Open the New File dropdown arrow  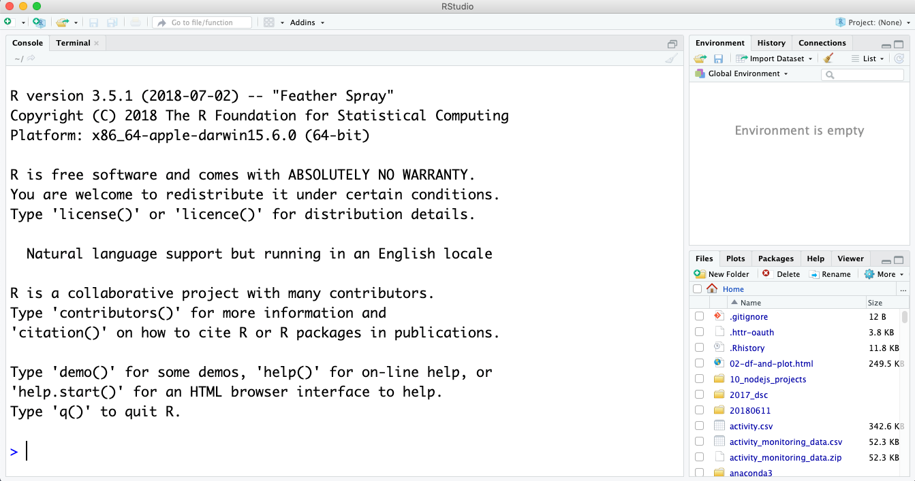pos(23,23)
